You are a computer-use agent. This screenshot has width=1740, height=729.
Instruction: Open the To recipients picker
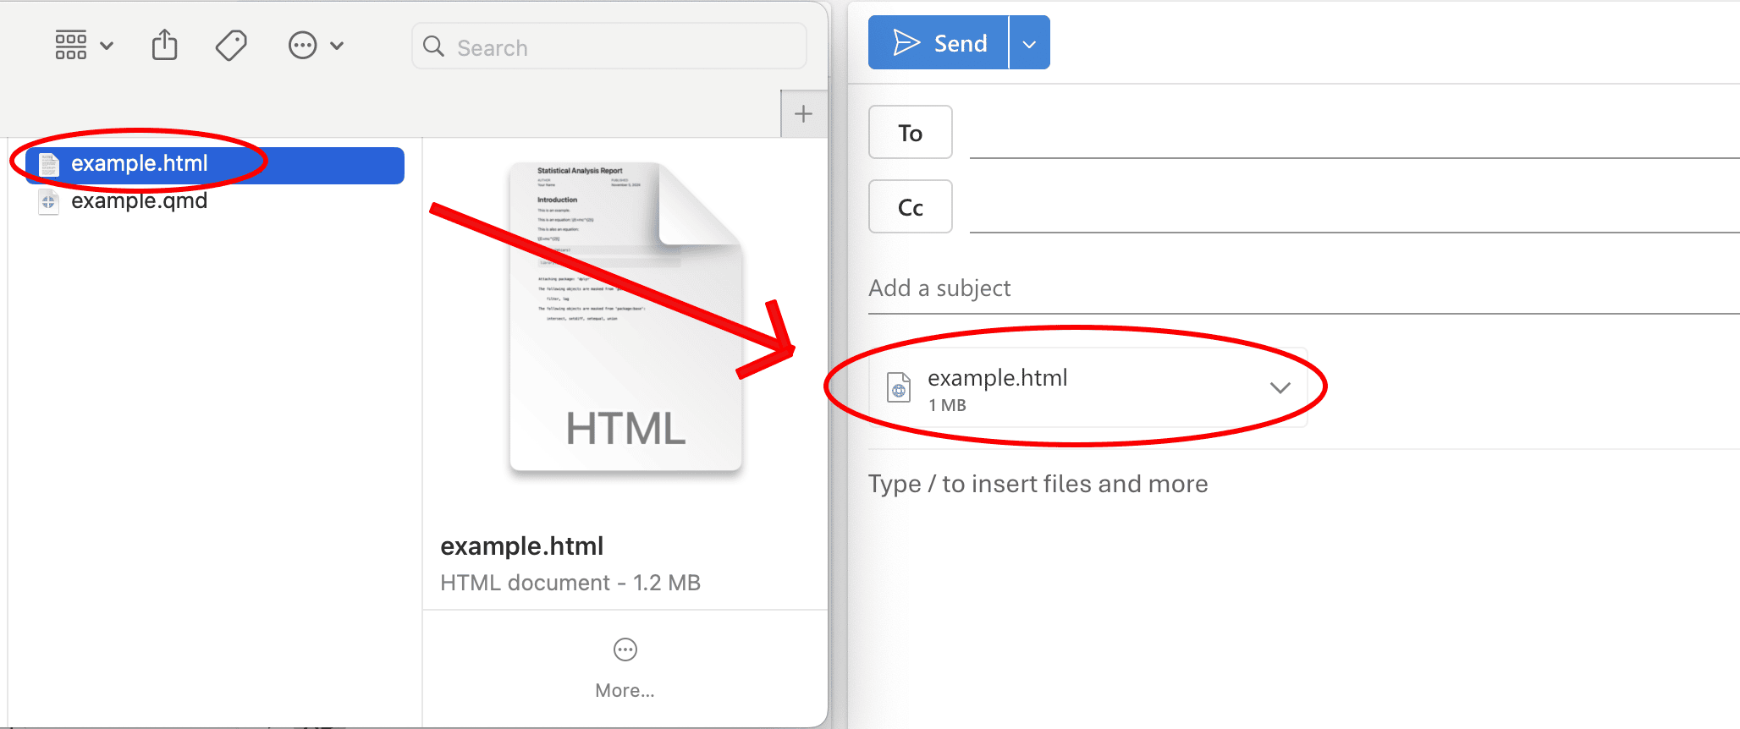[910, 133]
